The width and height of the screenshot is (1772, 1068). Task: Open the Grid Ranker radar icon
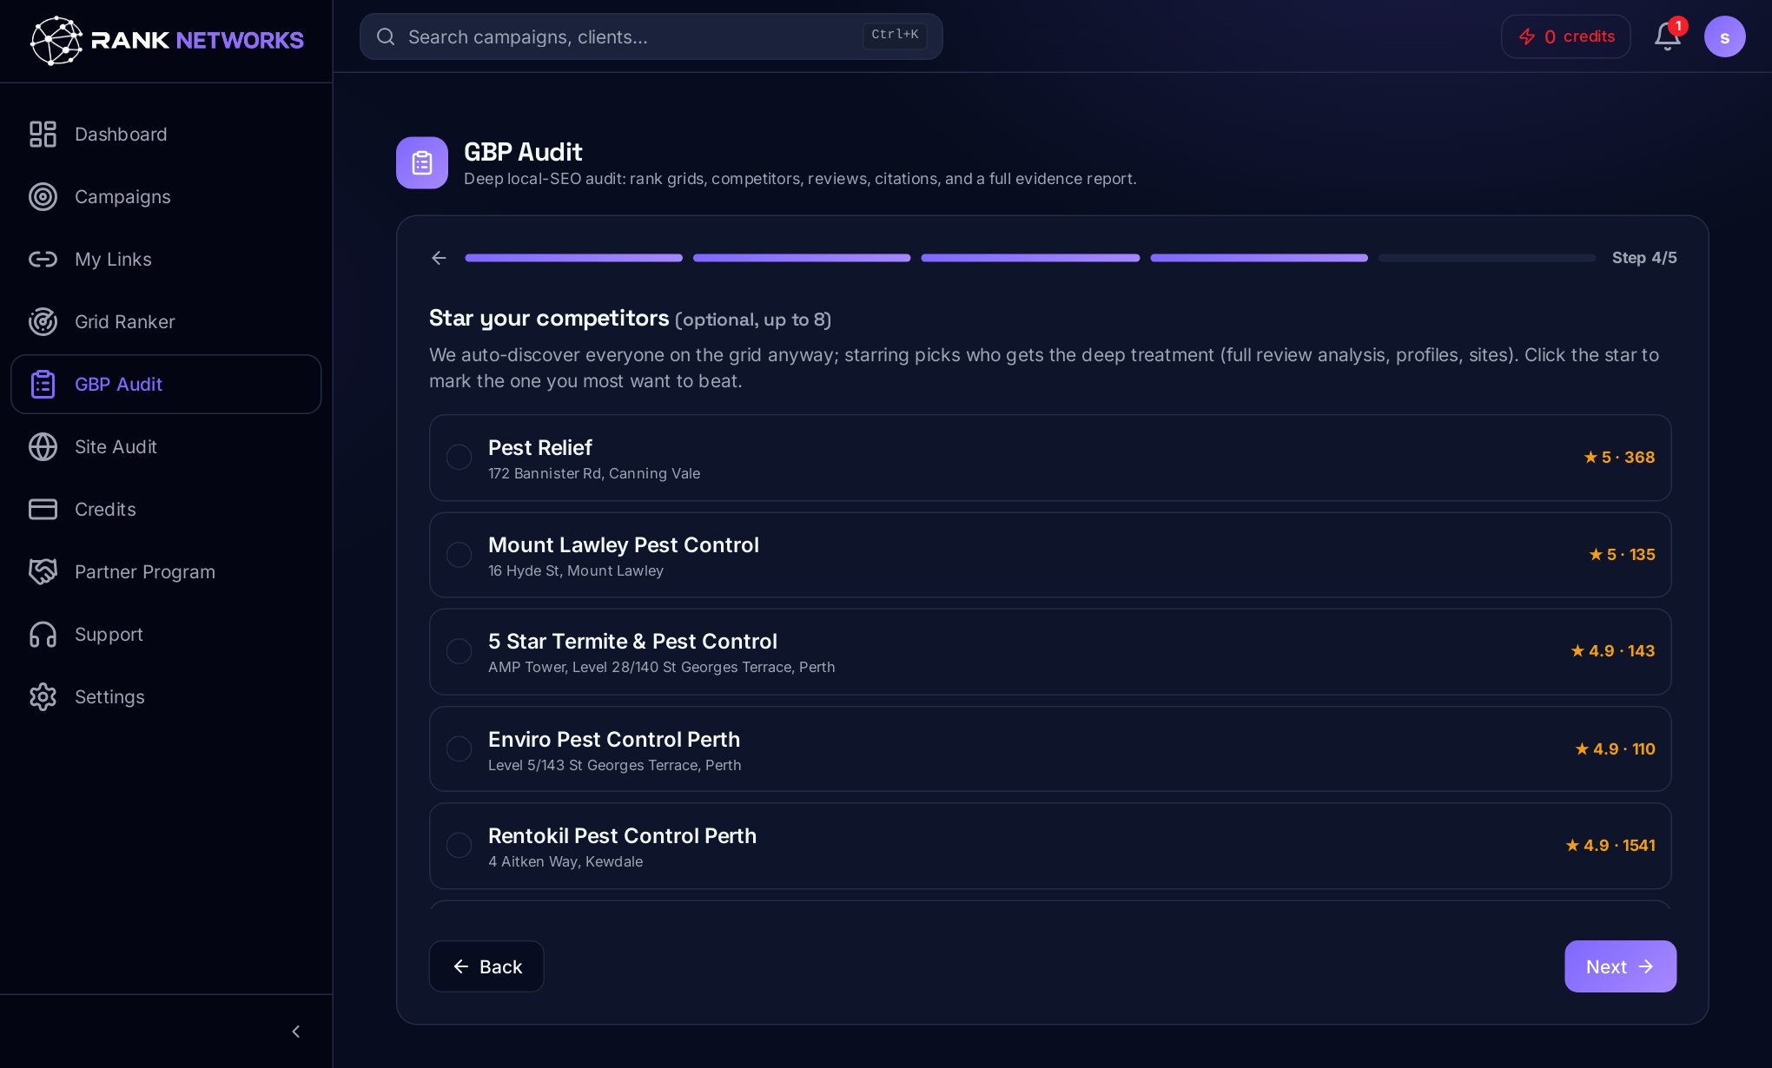[x=43, y=321]
